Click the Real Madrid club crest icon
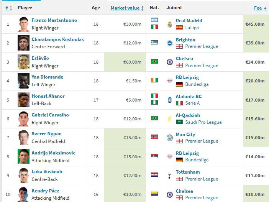This screenshot has height=202, width=269. (x=170, y=24)
